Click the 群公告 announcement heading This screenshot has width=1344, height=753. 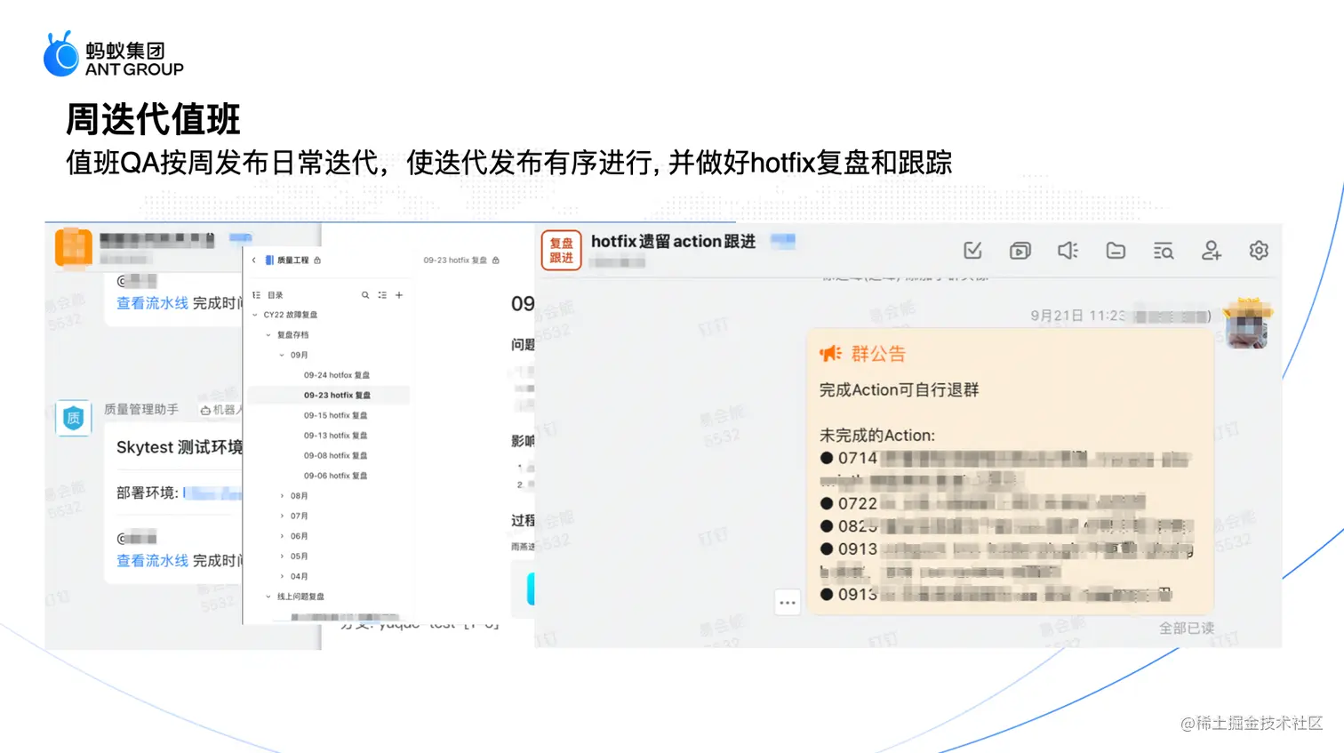click(x=878, y=354)
